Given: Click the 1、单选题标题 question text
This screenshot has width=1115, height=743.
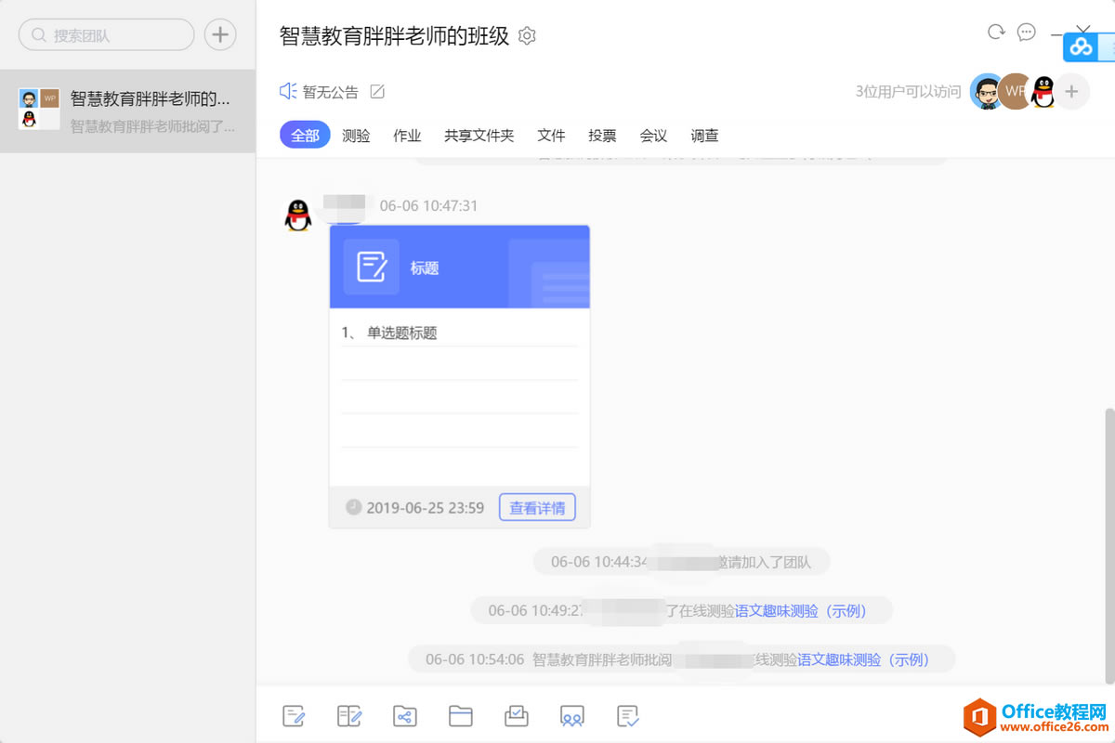Looking at the screenshot, I should click(388, 332).
